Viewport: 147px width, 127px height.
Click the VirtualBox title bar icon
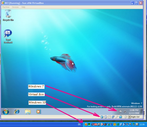click(3, 3)
